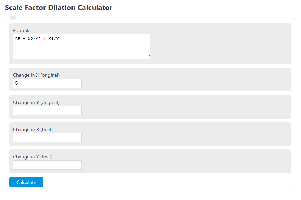Viewport: 301px width, 200px height.
Task: Click the "Change in Y (final)" label
Action: pyautogui.click(x=33, y=157)
